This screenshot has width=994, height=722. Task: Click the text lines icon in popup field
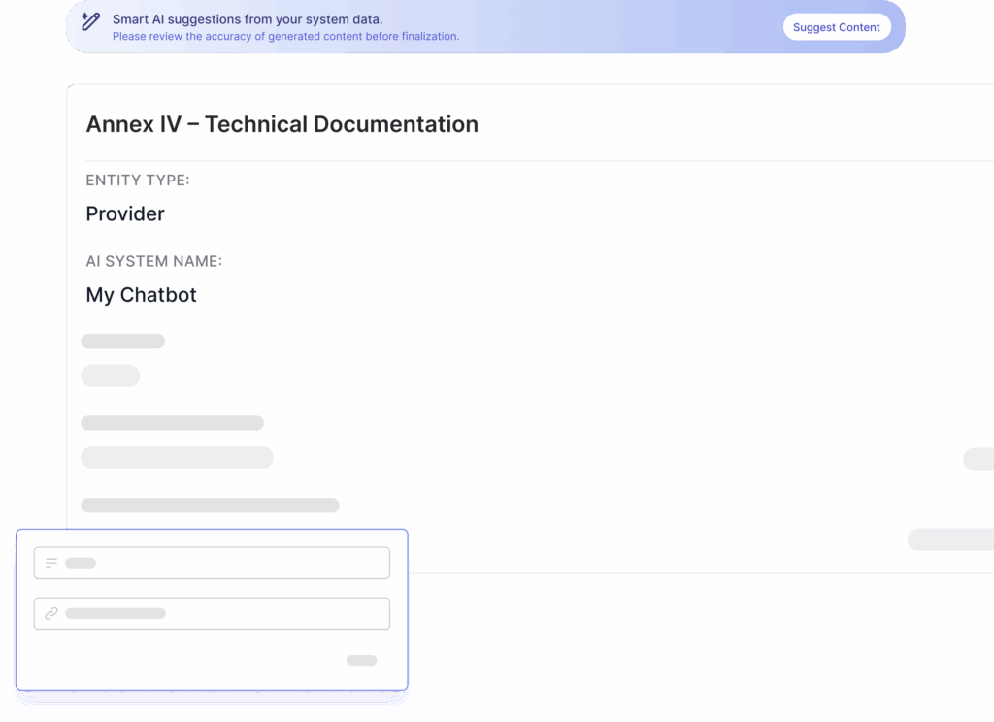pyautogui.click(x=51, y=563)
